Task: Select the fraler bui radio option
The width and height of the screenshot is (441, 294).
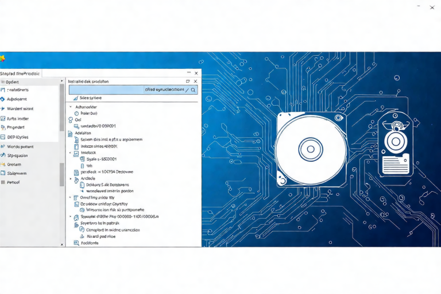Action: 76,113
